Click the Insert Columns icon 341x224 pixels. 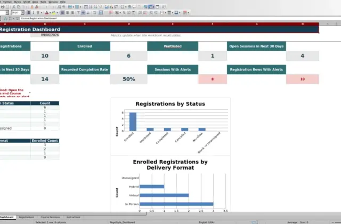coord(77,7)
